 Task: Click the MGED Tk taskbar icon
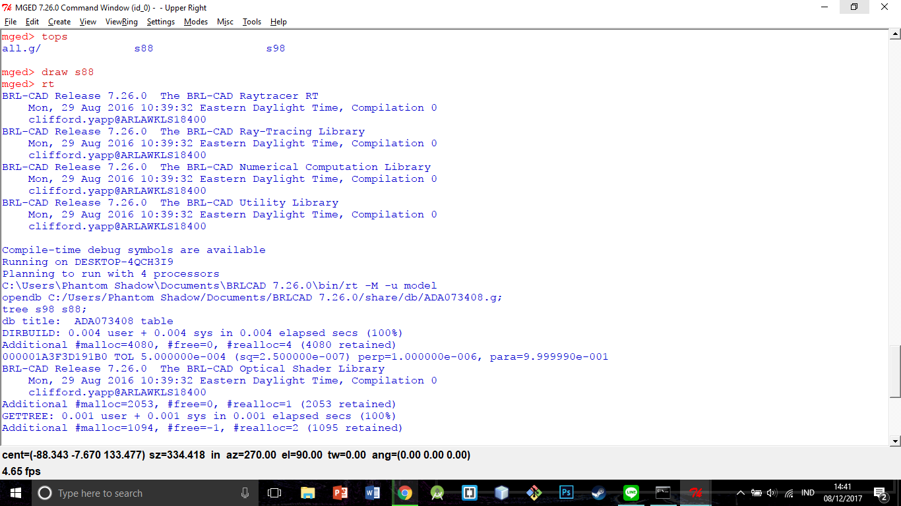coord(695,493)
